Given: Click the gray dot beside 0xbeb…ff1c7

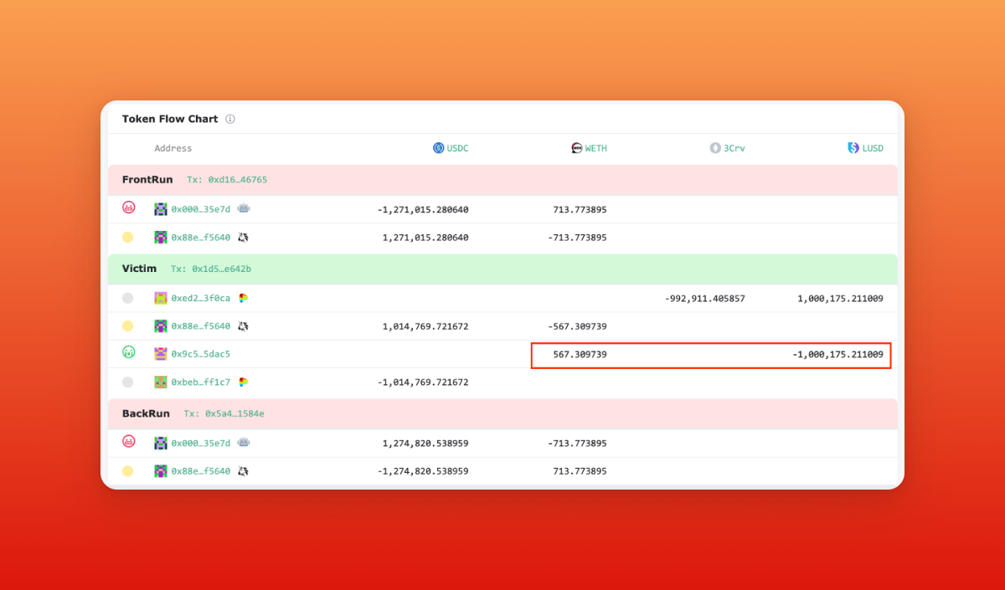Looking at the screenshot, I should pyautogui.click(x=127, y=382).
